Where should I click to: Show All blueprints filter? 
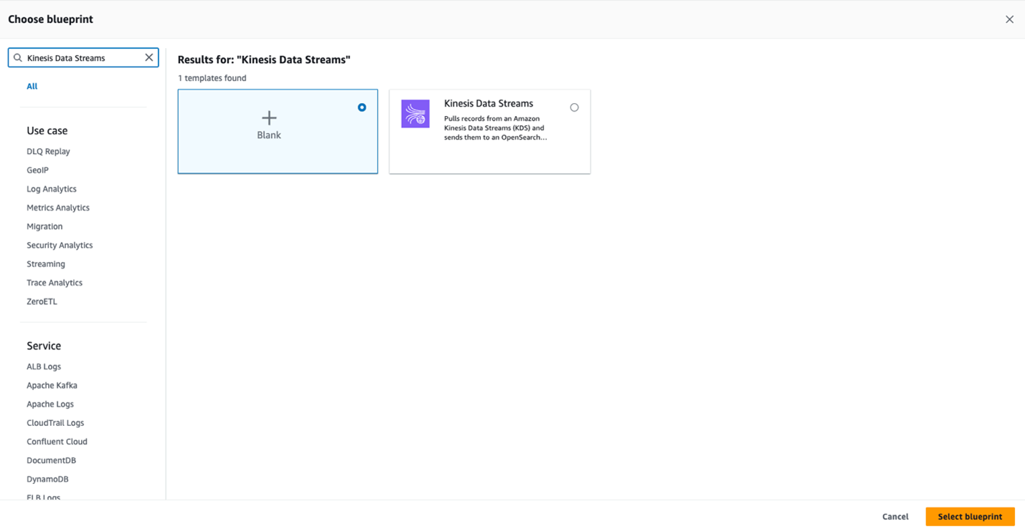(x=32, y=86)
